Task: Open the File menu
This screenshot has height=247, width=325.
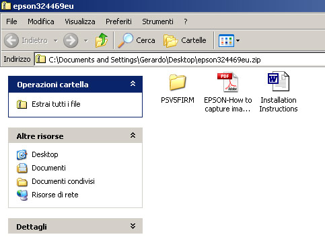Action: [11, 21]
